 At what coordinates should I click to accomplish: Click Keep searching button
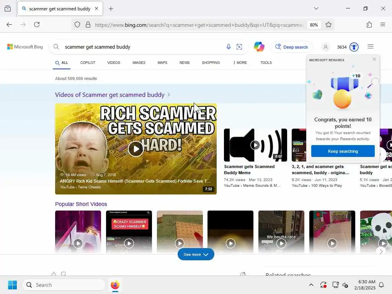click(x=343, y=151)
